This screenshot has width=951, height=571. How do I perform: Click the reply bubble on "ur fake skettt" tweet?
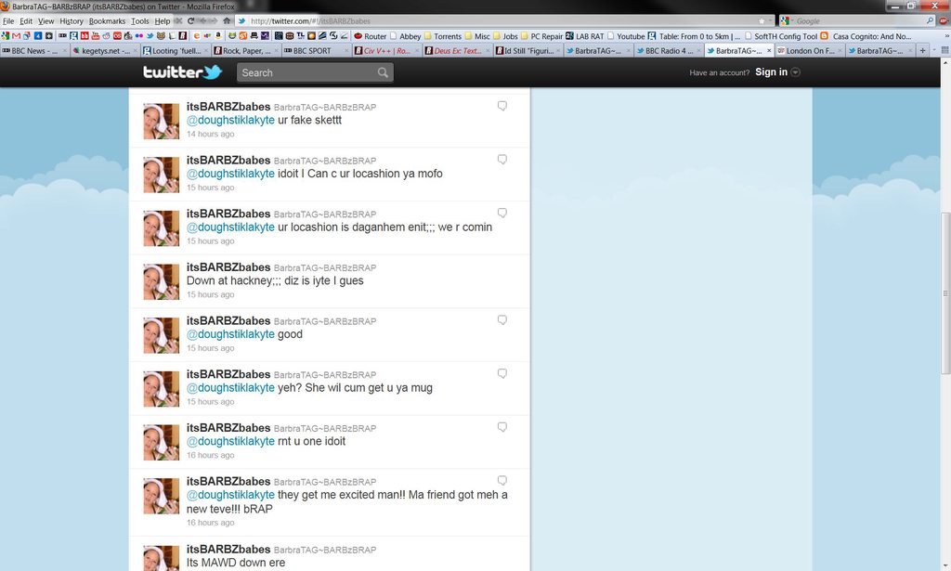click(502, 106)
